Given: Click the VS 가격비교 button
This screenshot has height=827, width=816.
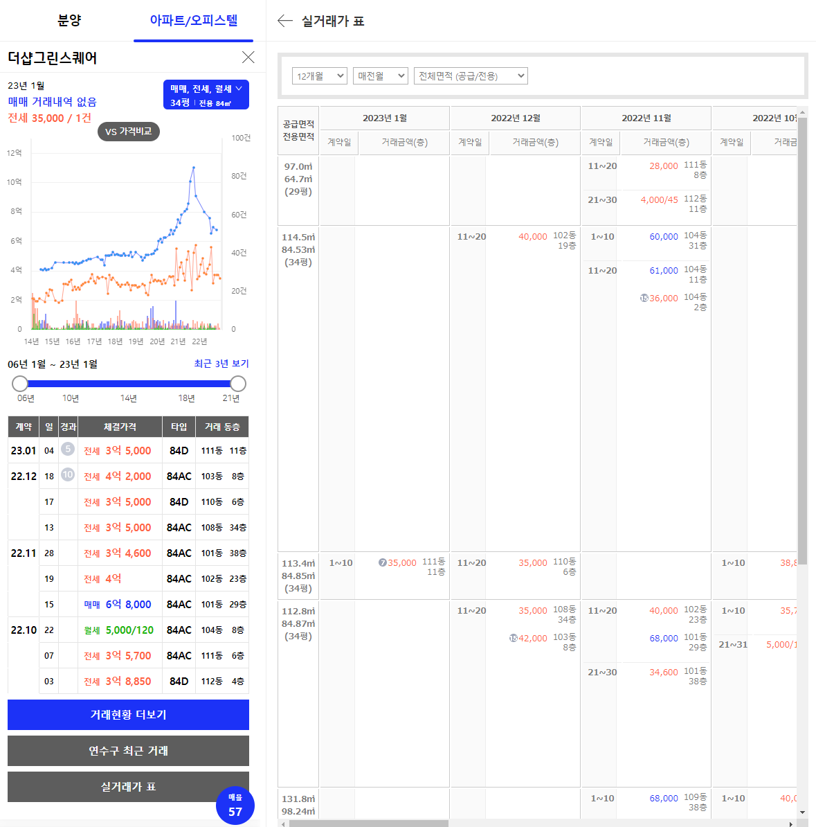Looking at the screenshot, I should click(x=129, y=132).
